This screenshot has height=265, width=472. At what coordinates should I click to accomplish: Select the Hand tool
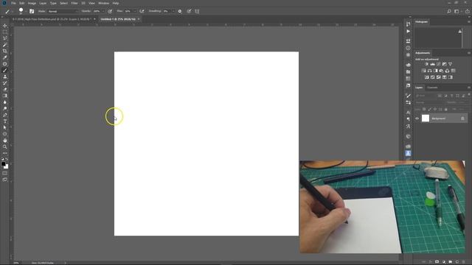[5, 141]
